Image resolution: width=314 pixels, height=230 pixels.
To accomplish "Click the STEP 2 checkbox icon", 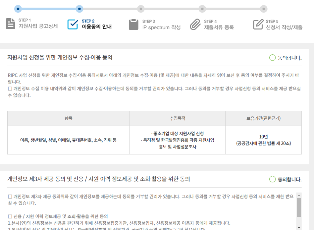I will [73, 24].
